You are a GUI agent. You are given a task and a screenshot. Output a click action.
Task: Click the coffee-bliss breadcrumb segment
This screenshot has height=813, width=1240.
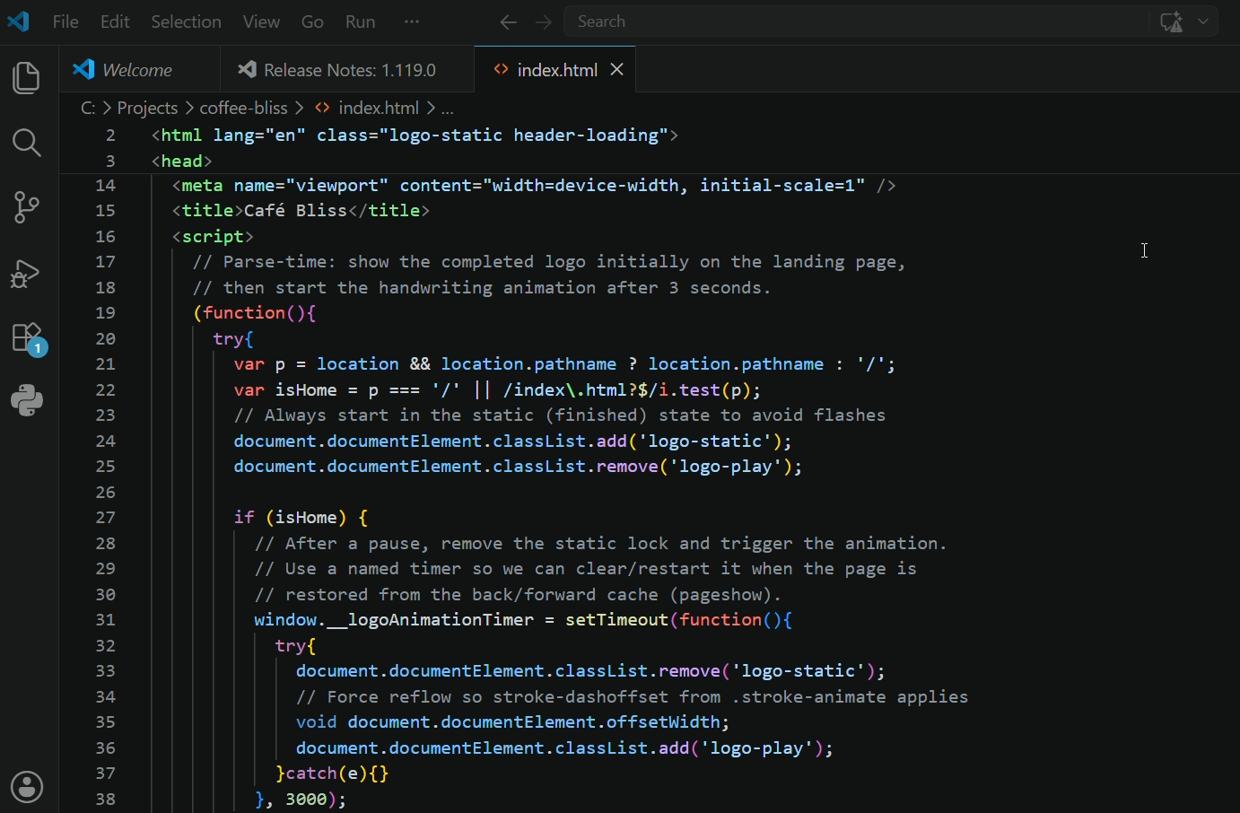tap(243, 108)
